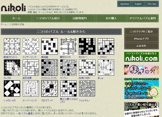Go to ホーム in the green navigation bar
The width and height of the screenshot is (162, 117).
pos(16,18)
